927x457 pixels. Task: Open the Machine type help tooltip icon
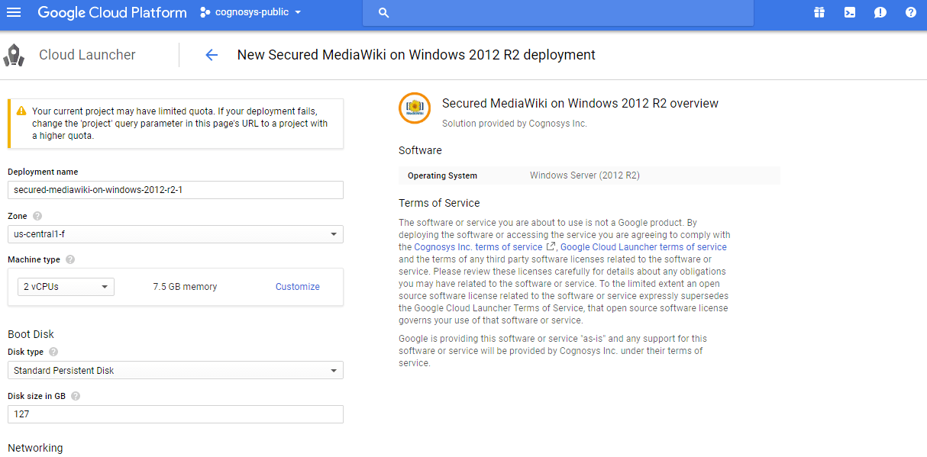point(69,259)
